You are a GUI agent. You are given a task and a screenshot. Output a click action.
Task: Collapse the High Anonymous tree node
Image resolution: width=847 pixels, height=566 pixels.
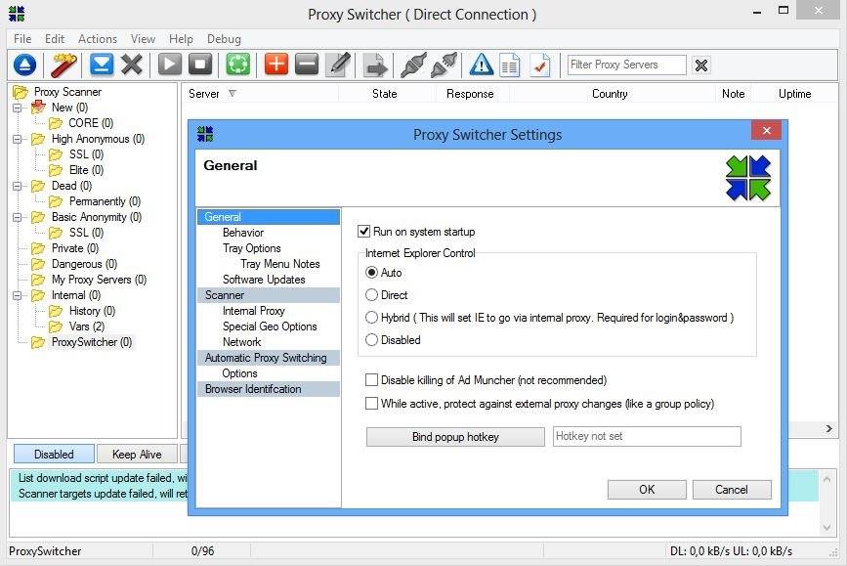tap(18, 139)
